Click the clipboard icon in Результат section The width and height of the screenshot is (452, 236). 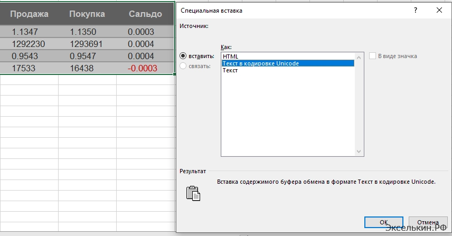193,193
